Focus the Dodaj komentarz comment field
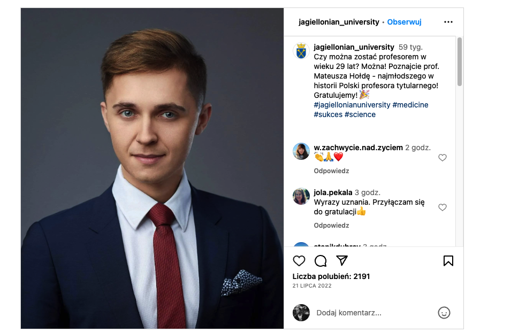The height and width of the screenshot is (333, 526). pyautogui.click(x=375, y=313)
